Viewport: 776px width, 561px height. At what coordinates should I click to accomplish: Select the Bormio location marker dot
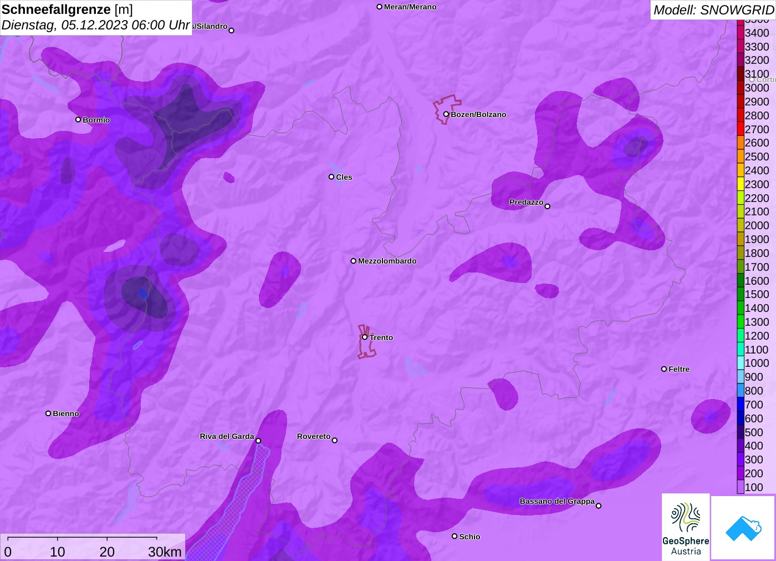[78, 119]
